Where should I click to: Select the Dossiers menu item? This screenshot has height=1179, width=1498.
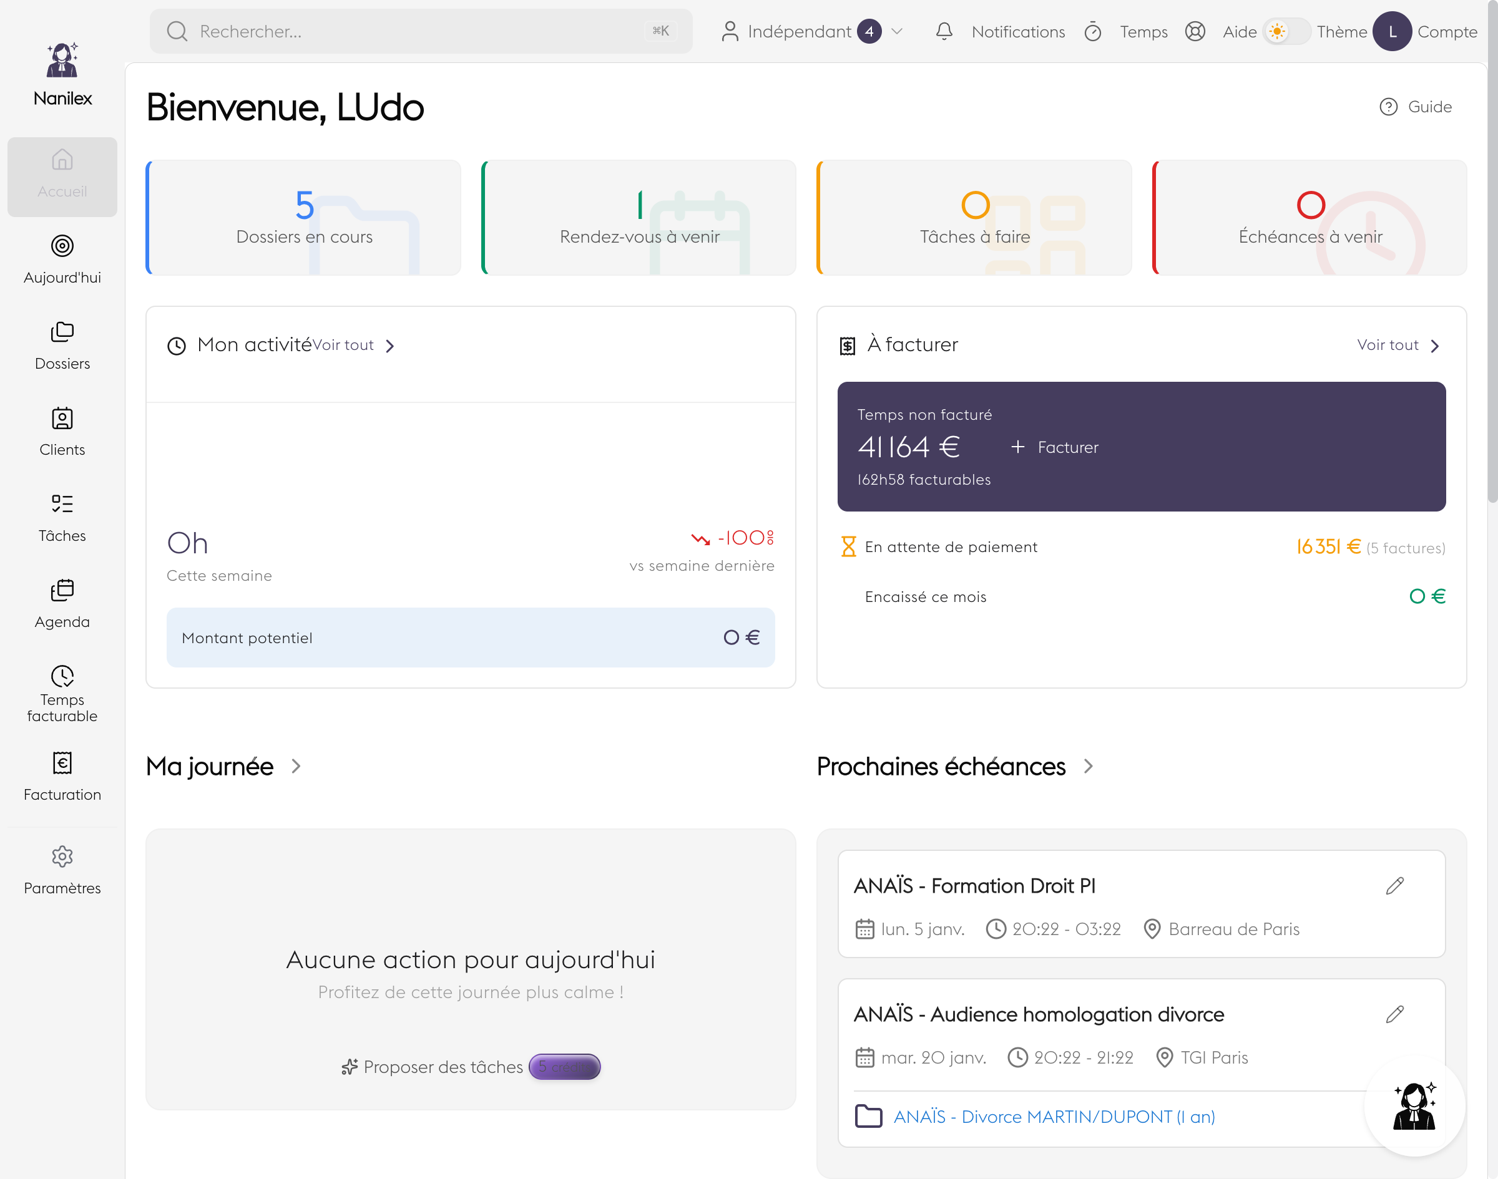click(62, 346)
